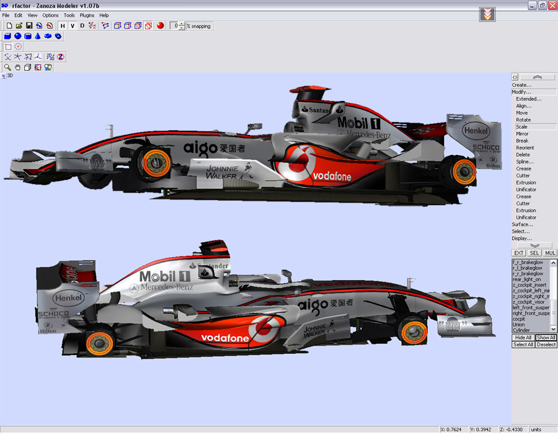Click the Hide All button
Image resolution: width=558 pixels, height=433 pixels.
point(523,338)
